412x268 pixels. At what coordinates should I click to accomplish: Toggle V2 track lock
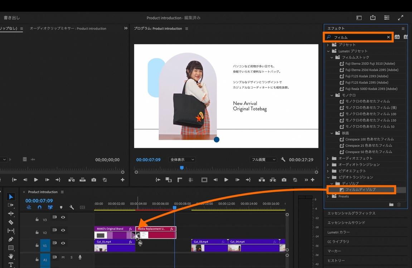coord(37,233)
